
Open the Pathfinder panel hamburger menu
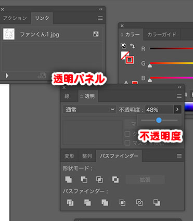click(179, 156)
